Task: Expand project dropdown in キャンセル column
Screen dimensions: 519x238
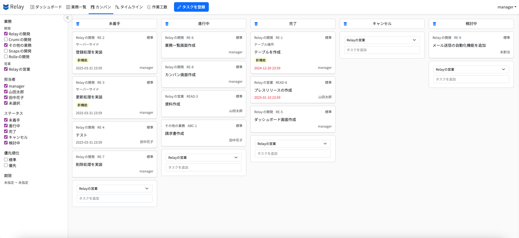Action: [x=382, y=40]
